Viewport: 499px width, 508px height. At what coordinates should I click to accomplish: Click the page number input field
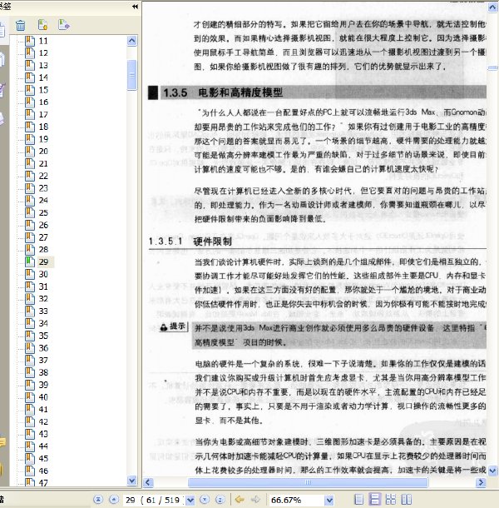coord(155,500)
